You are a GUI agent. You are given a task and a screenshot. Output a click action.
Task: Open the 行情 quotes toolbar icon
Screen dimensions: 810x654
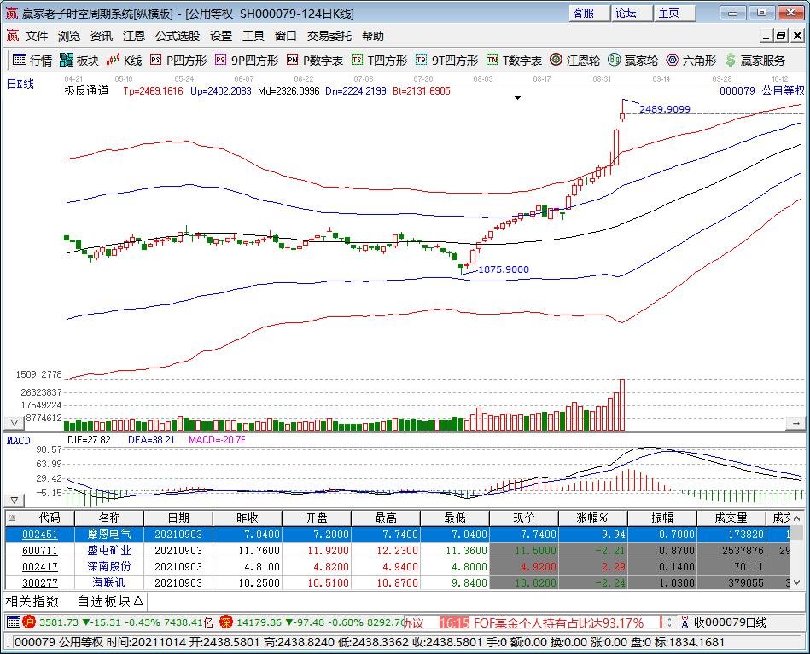[x=32, y=61]
